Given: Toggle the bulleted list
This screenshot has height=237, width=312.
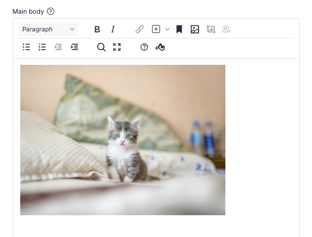Looking at the screenshot, I should [x=26, y=47].
